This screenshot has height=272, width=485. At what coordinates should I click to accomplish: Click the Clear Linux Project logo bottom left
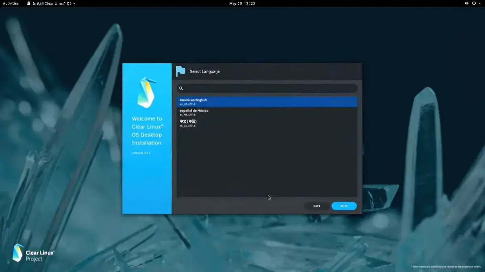coord(18,253)
